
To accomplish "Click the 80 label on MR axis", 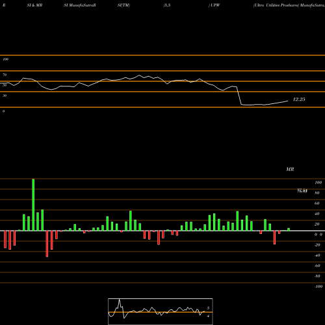I will [317, 193].
